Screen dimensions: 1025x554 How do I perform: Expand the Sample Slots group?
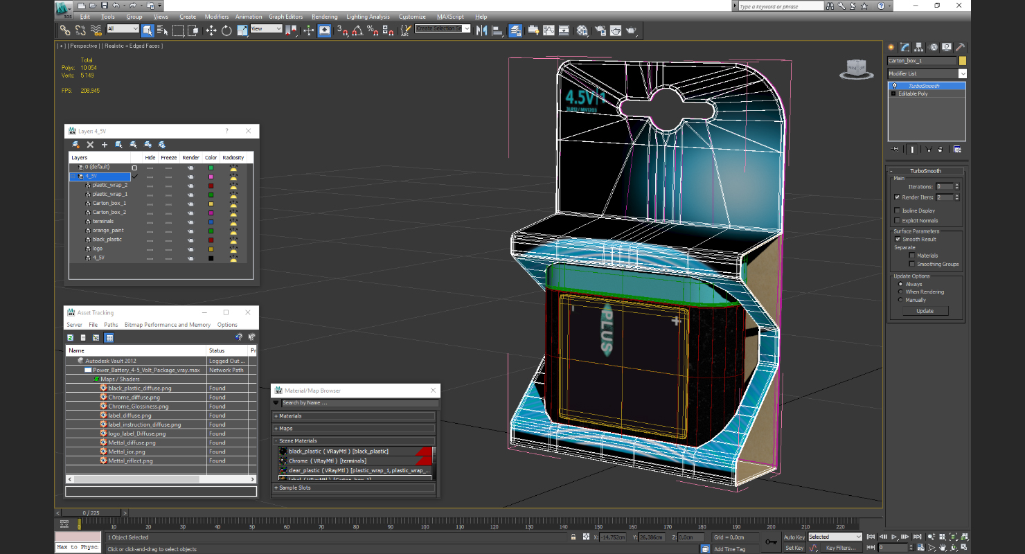[354, 488]
